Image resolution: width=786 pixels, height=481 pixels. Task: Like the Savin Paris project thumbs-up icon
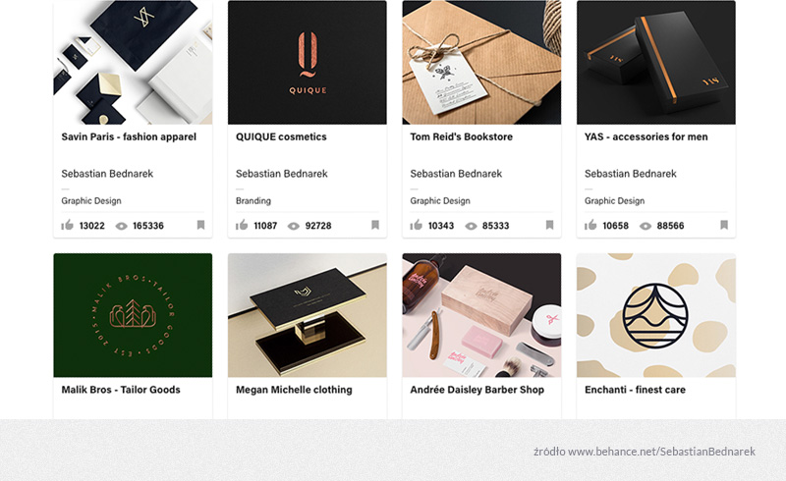67,225
